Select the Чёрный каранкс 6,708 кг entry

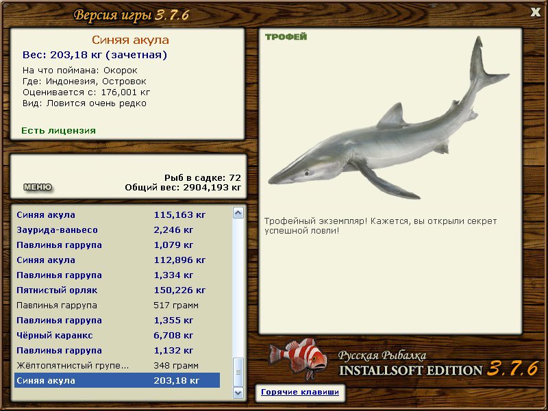(116, 336)
